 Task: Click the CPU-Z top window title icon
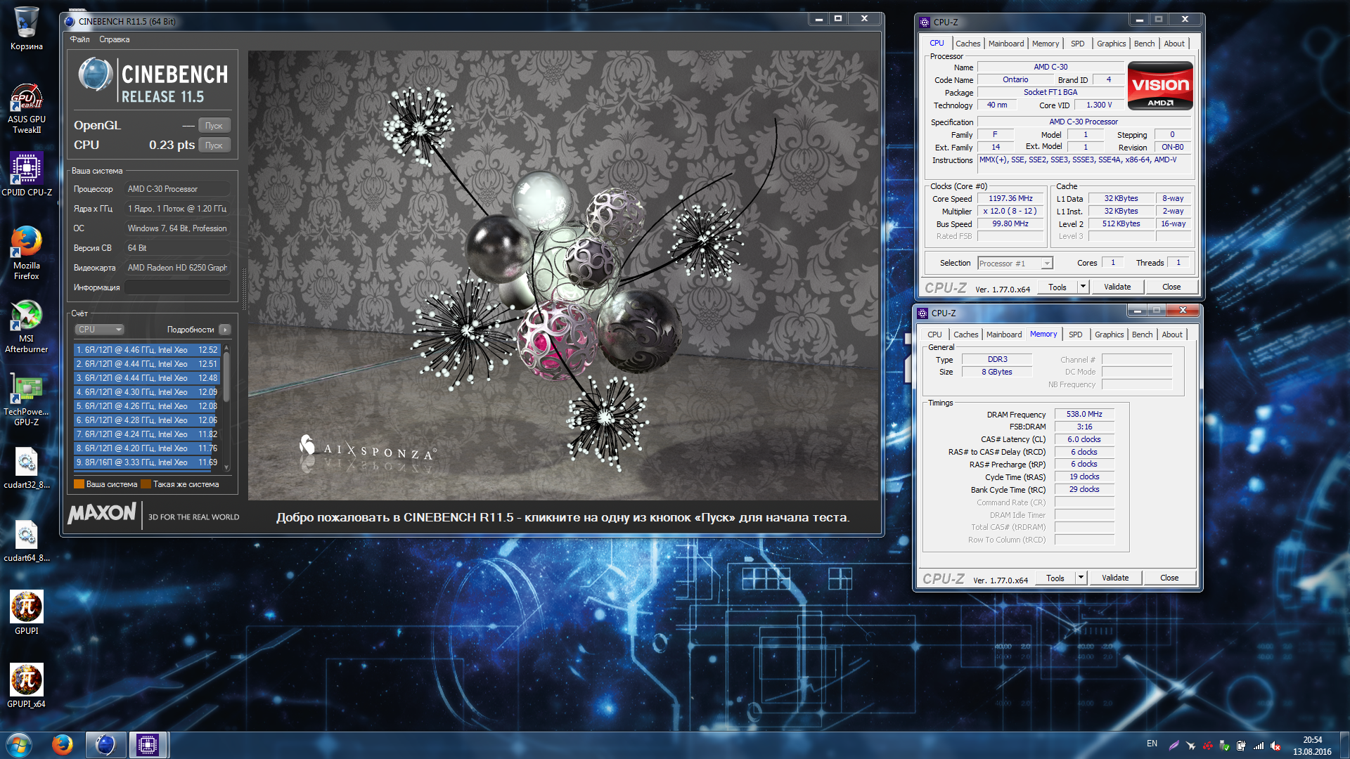point(925,22)
